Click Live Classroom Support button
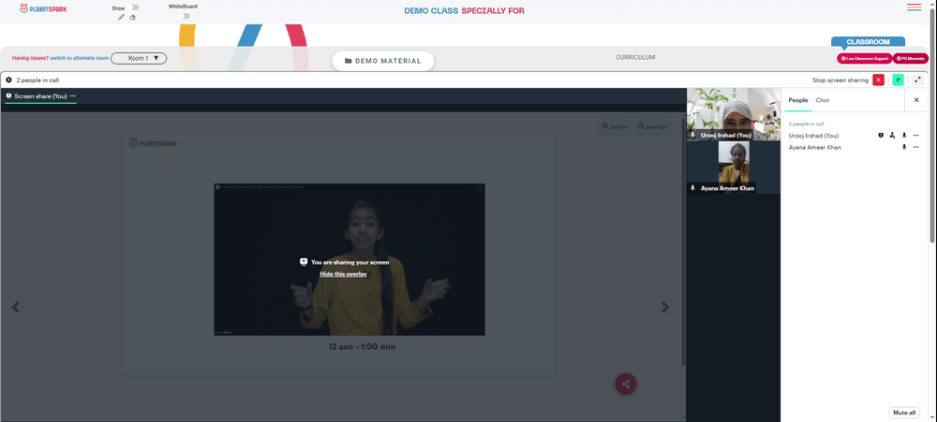Image resolution: width=937 pixels, height=422 pixels. 864,59
